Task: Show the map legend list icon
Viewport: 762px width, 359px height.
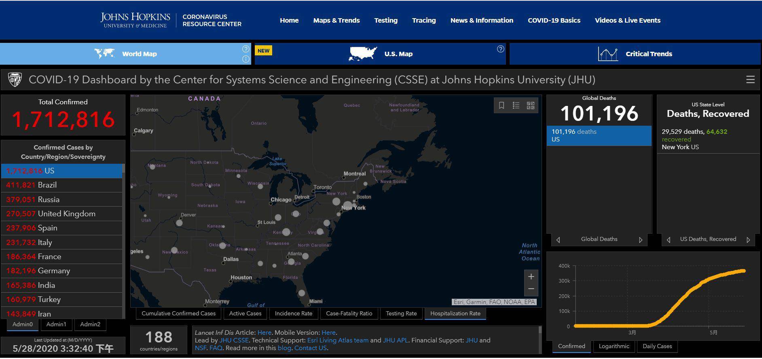Action: click(516, 106)
